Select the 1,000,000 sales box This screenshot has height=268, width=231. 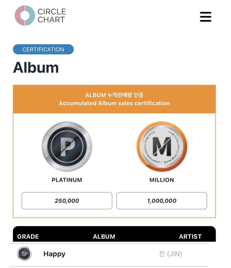[x=162, y=201]
